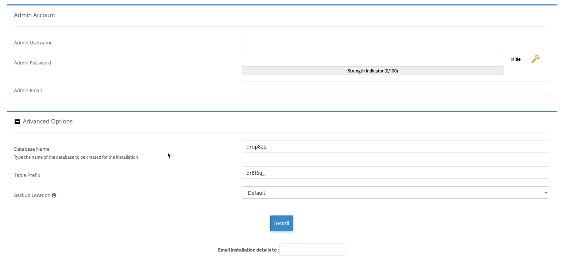
Task: Click the Admin Email label
Action: tap(28, 90)
